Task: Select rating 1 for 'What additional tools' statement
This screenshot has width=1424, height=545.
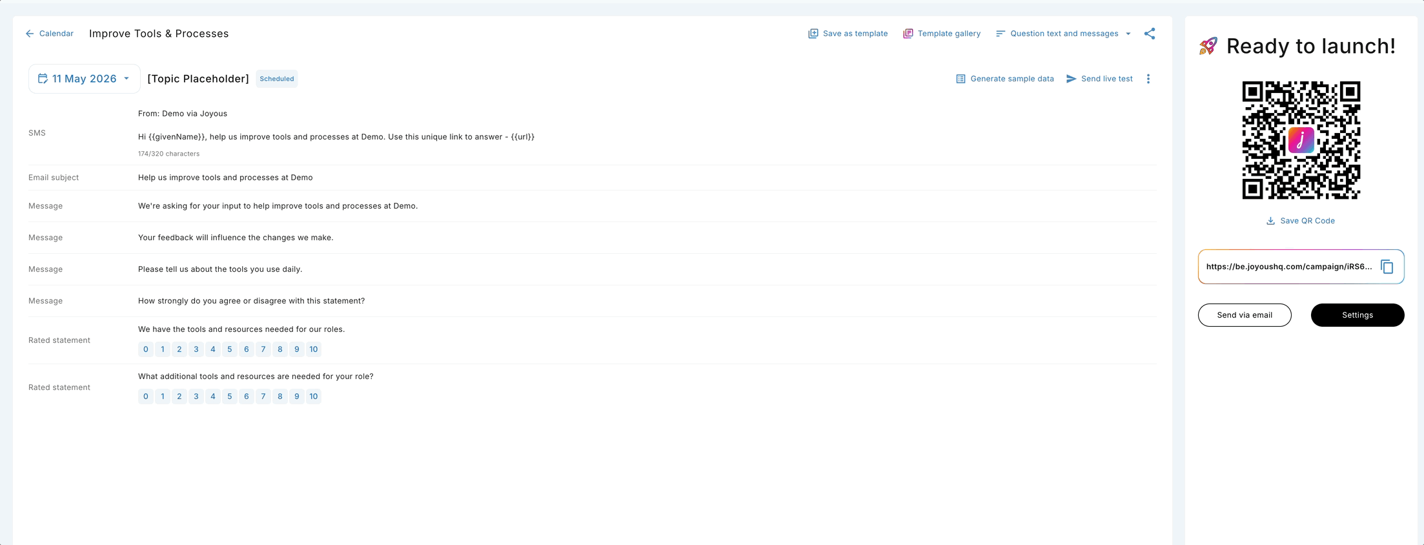Action: pyautogui.click(x=163, y=396)
